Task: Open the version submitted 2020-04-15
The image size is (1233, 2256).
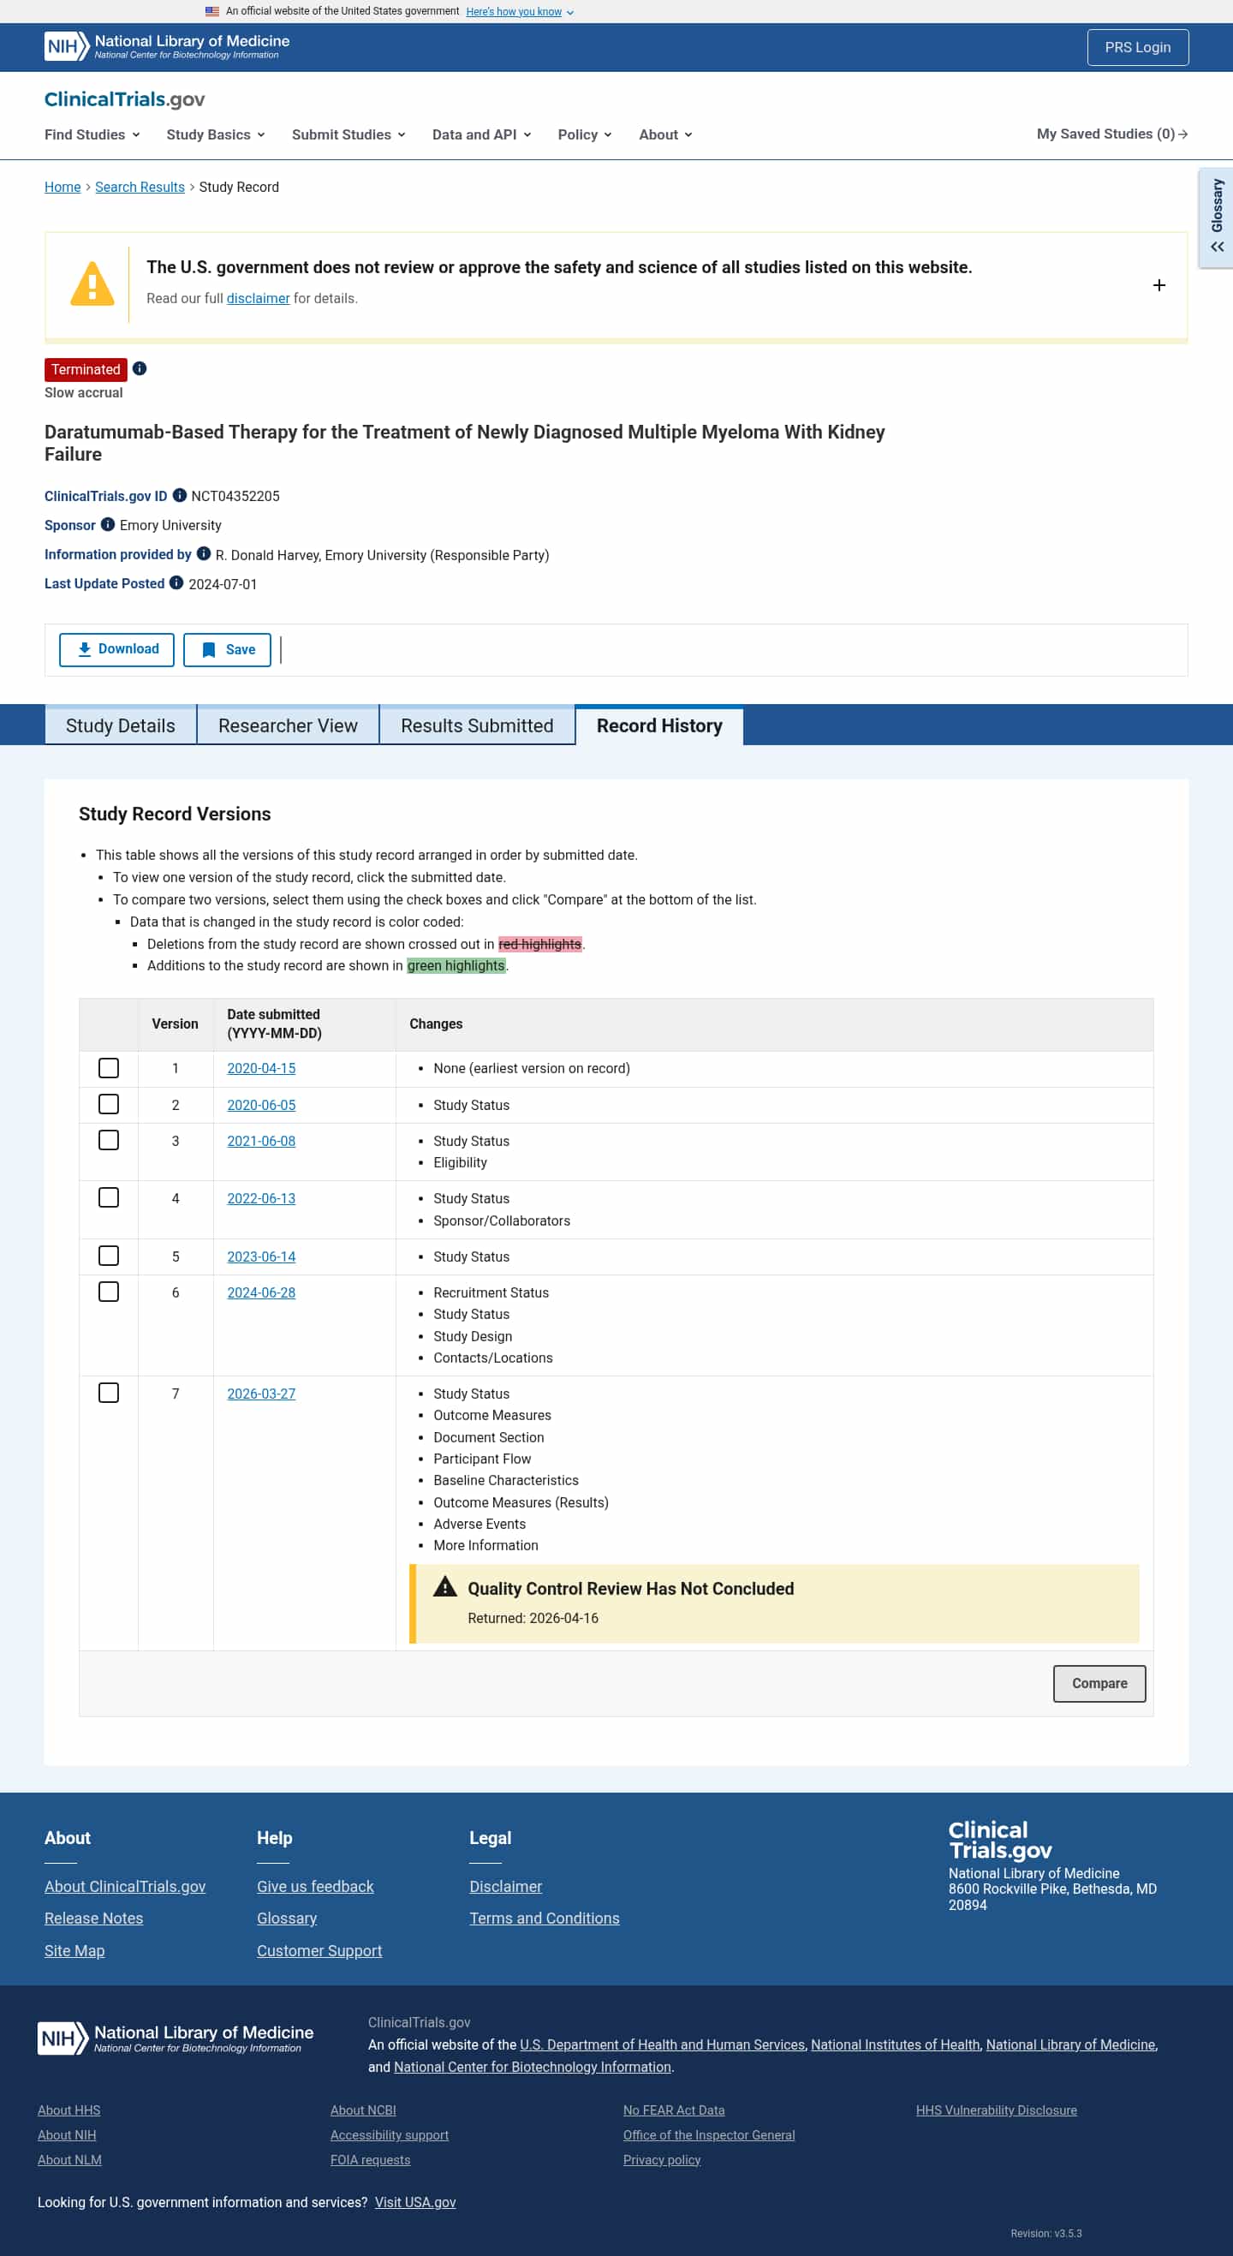Action: pyautogui.click(x=261, y=1068)
